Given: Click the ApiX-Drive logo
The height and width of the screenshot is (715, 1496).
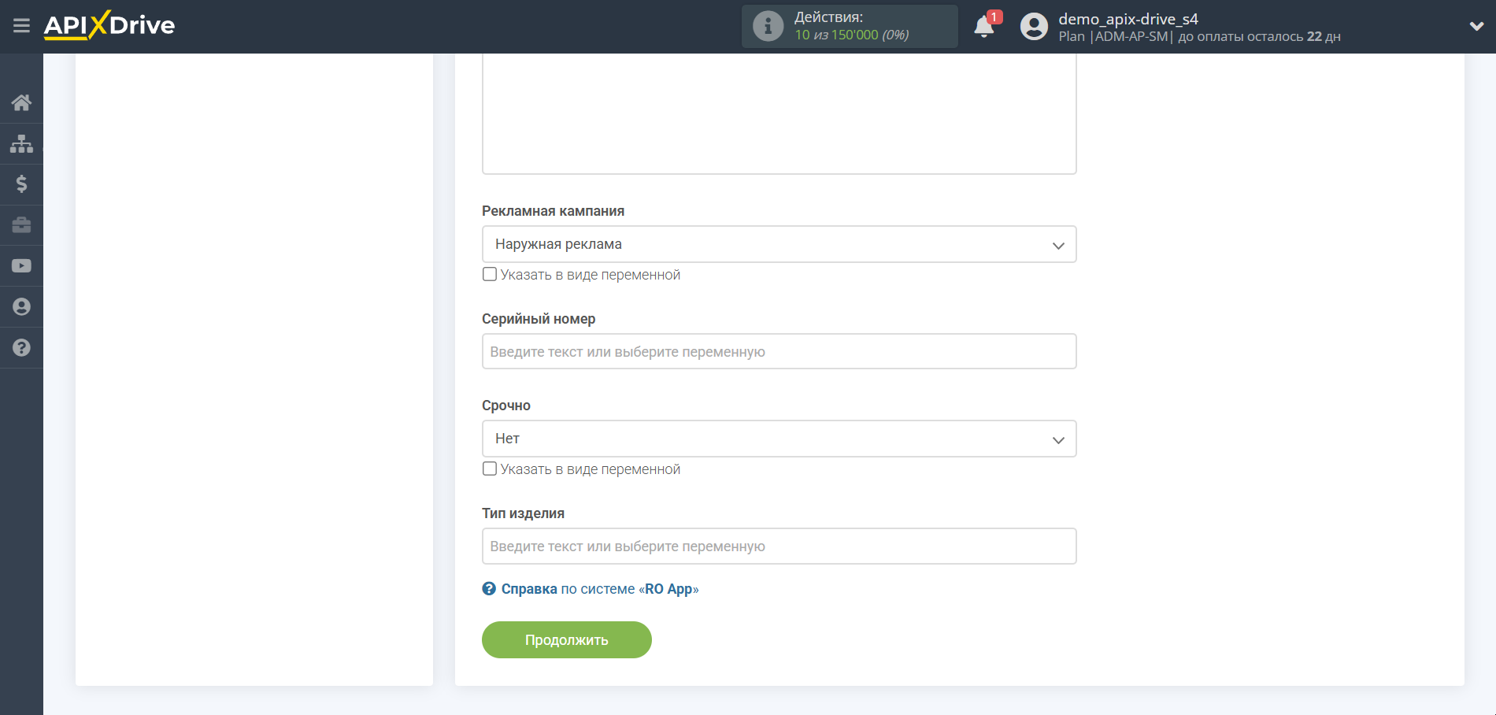Looking at the screenshot, I should point(109,25).
